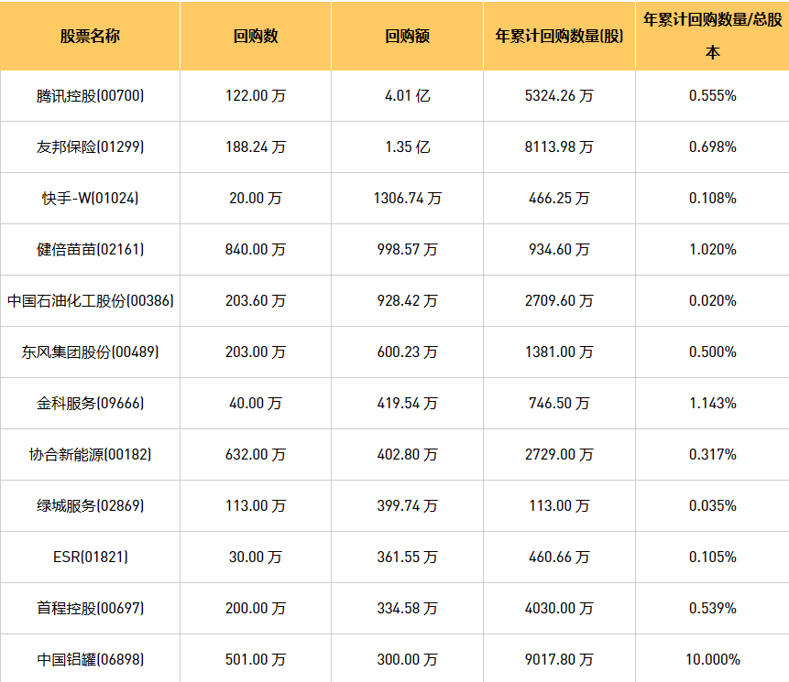The image size is (789, 682).
Task: Click the 回购额 column header
Action: [408, 37]
